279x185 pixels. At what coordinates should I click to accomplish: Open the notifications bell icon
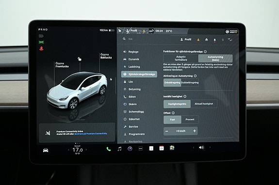click(x=215, y=40)
